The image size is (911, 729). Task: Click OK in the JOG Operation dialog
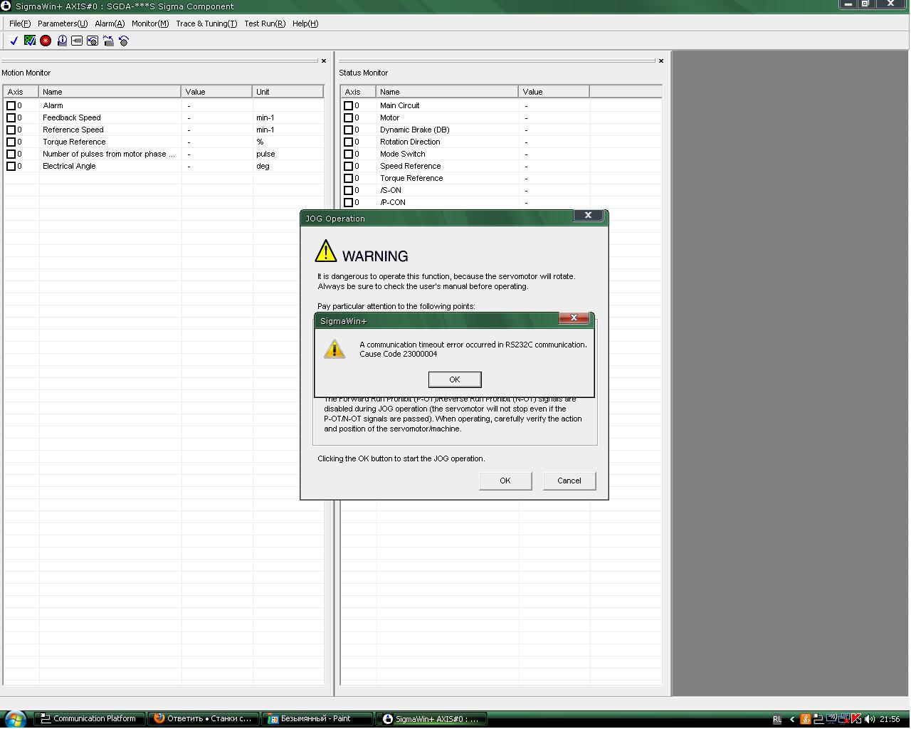coord(505,481)
